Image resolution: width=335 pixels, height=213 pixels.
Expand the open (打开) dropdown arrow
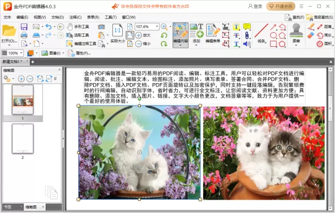click(x=9, y=45)
